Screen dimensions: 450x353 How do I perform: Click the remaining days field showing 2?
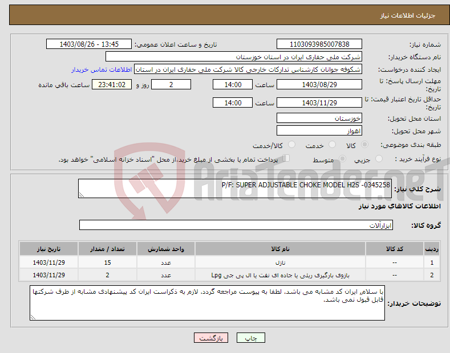click(171, 84)
